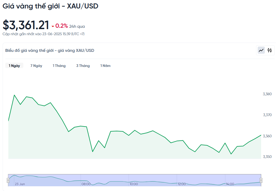Click the 12:00 marker in navigator
The image size is (276, 191).
point(182,184)
